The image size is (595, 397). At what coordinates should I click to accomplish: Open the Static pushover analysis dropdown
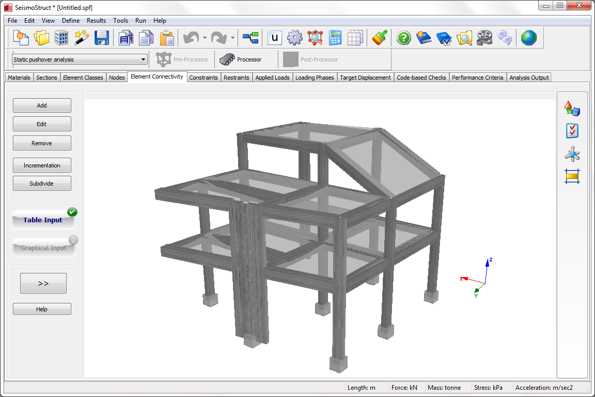pyautogui.click(x=80, y=59)
